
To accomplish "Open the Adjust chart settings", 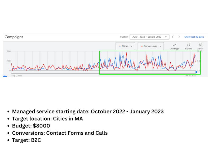I will tap(200, 46).
